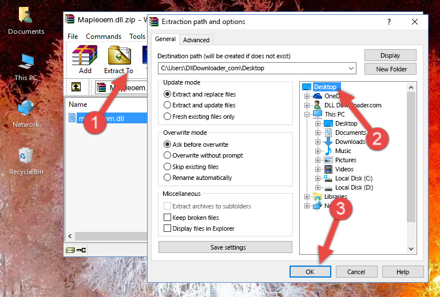Select This PC desktop icon

[26, 67]
